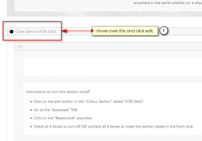Screen dimensions: 202x141
Task: Click the bullet point before "Go to the"
Action: tap(30, 110)
